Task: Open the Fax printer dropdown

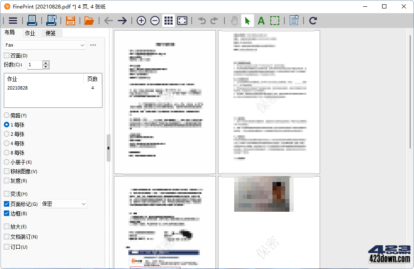Action: 82,45
